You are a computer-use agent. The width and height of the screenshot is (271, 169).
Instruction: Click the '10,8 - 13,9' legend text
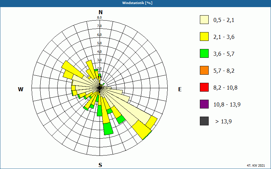(x=227, y=104)
